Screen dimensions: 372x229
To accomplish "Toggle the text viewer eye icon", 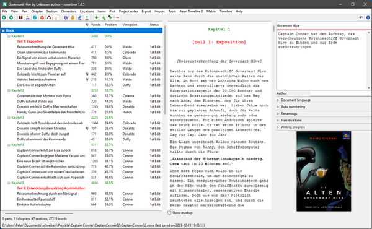I will tap(361, 17).
